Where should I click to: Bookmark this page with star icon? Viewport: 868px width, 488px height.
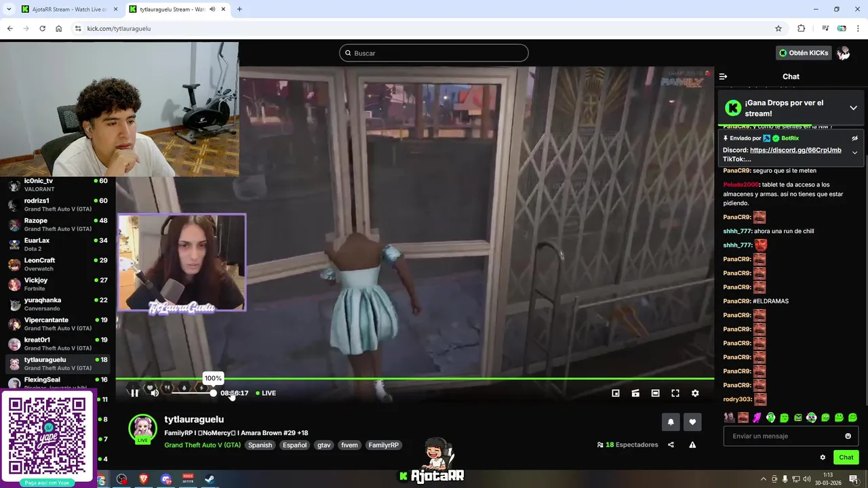point(778,28)
